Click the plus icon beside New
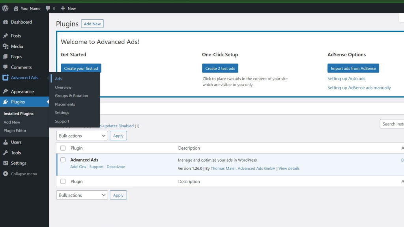This screenshot has width=404, height=227. tap(63, 8)
